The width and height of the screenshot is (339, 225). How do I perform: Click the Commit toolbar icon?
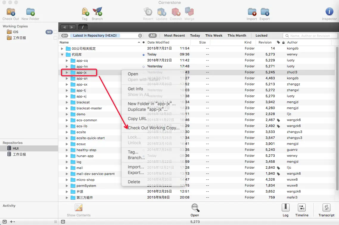click(x=176, y=12)
